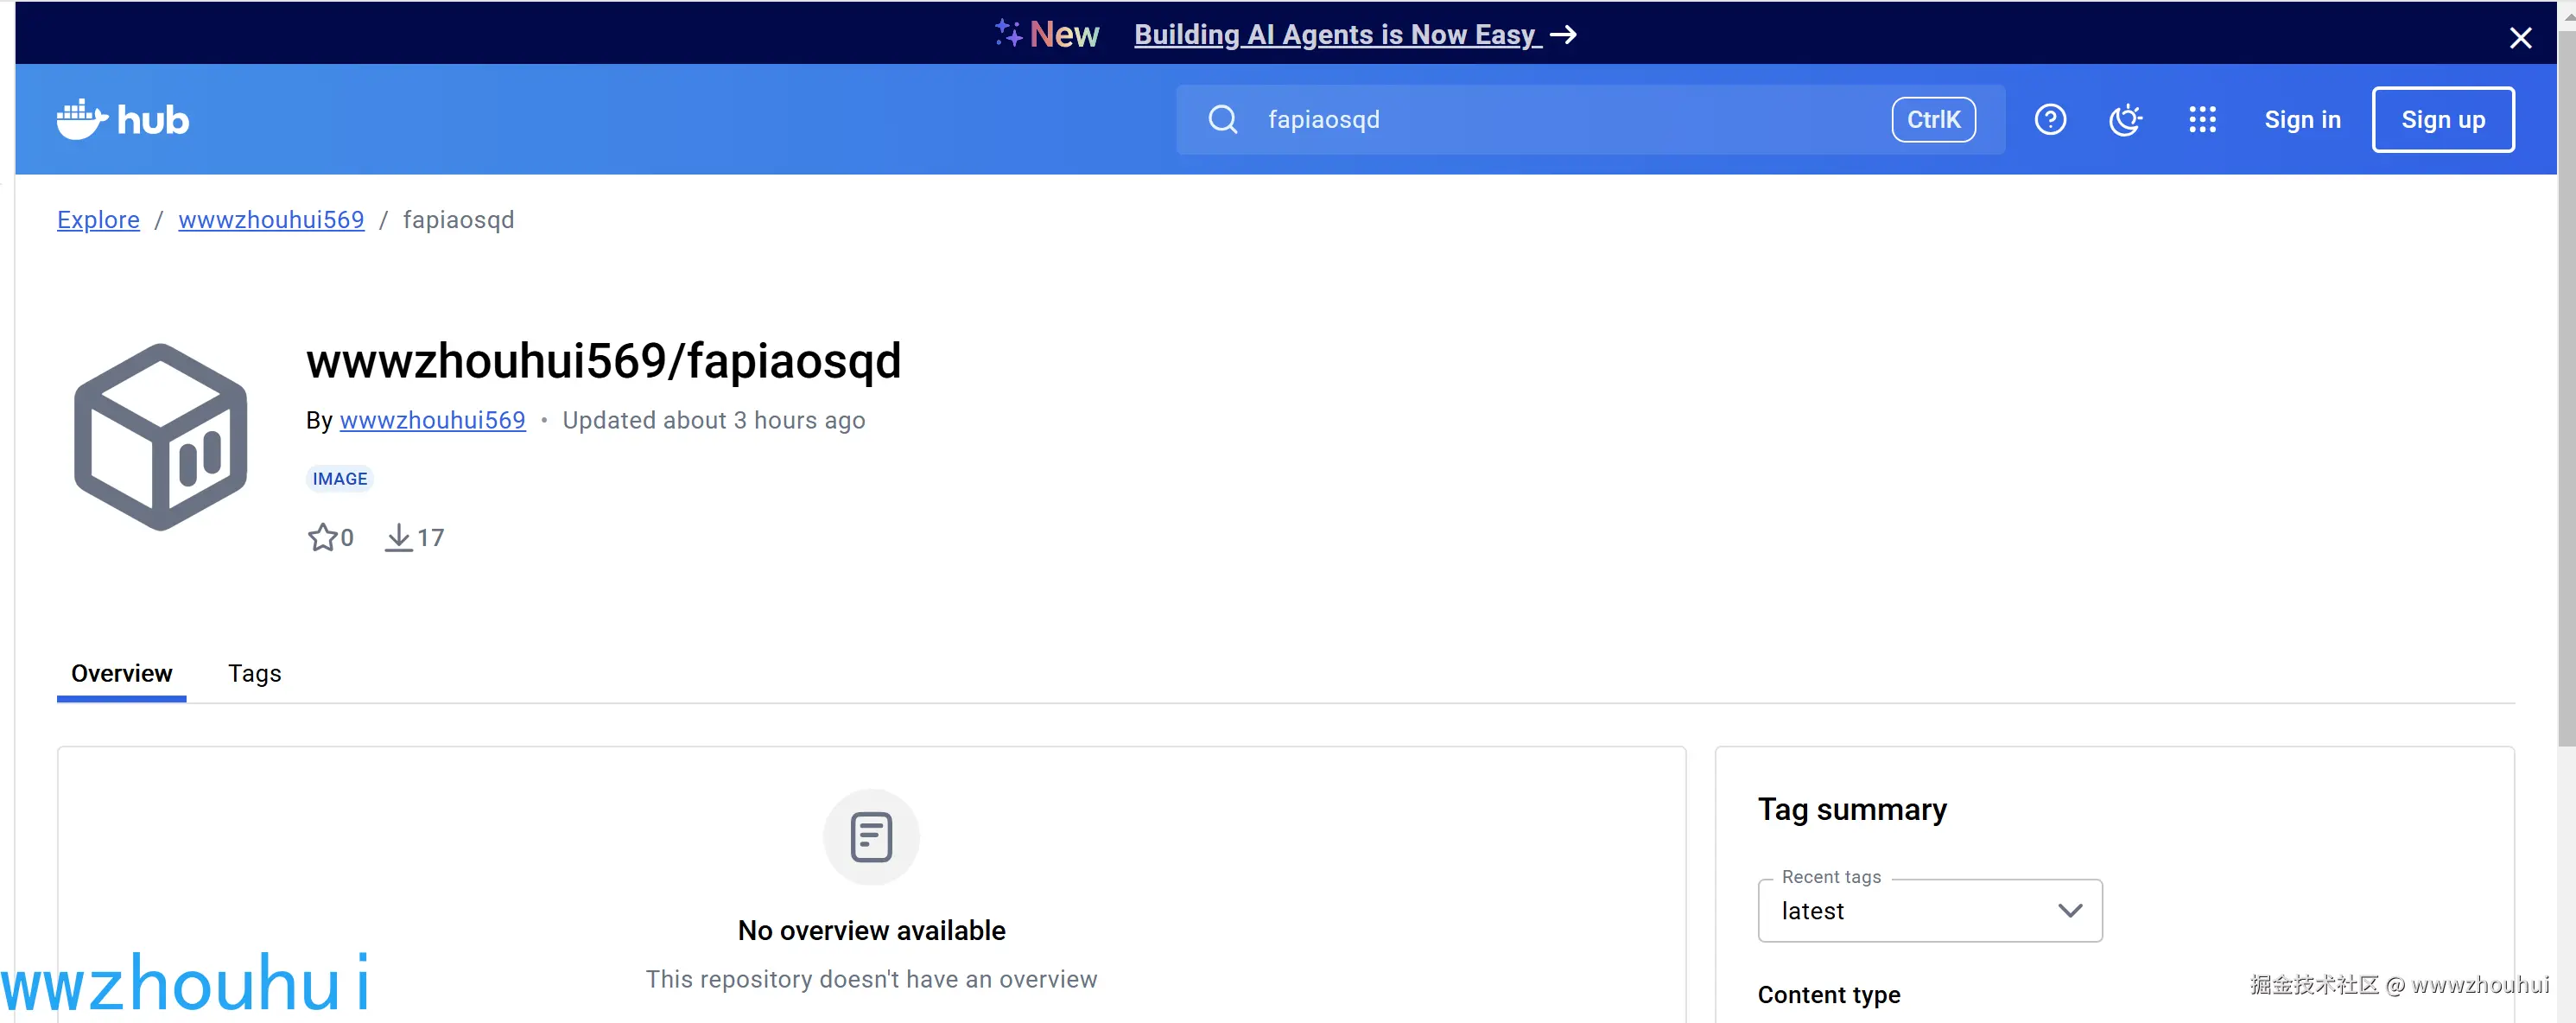Viewport: 2576px width, 1023px height.
Task: Click the repository title wwwzhouhui569/fapiaosqd
Action: [604, 362]
